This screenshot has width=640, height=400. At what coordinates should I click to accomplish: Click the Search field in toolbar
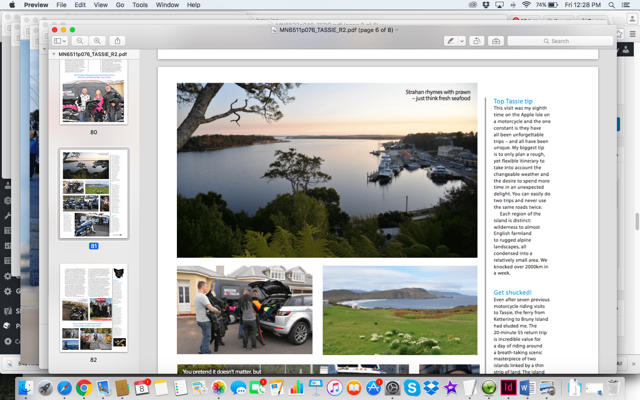(560, 41)
